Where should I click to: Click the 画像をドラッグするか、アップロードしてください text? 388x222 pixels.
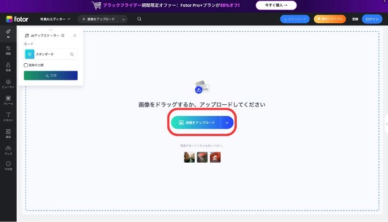[202, 104]
